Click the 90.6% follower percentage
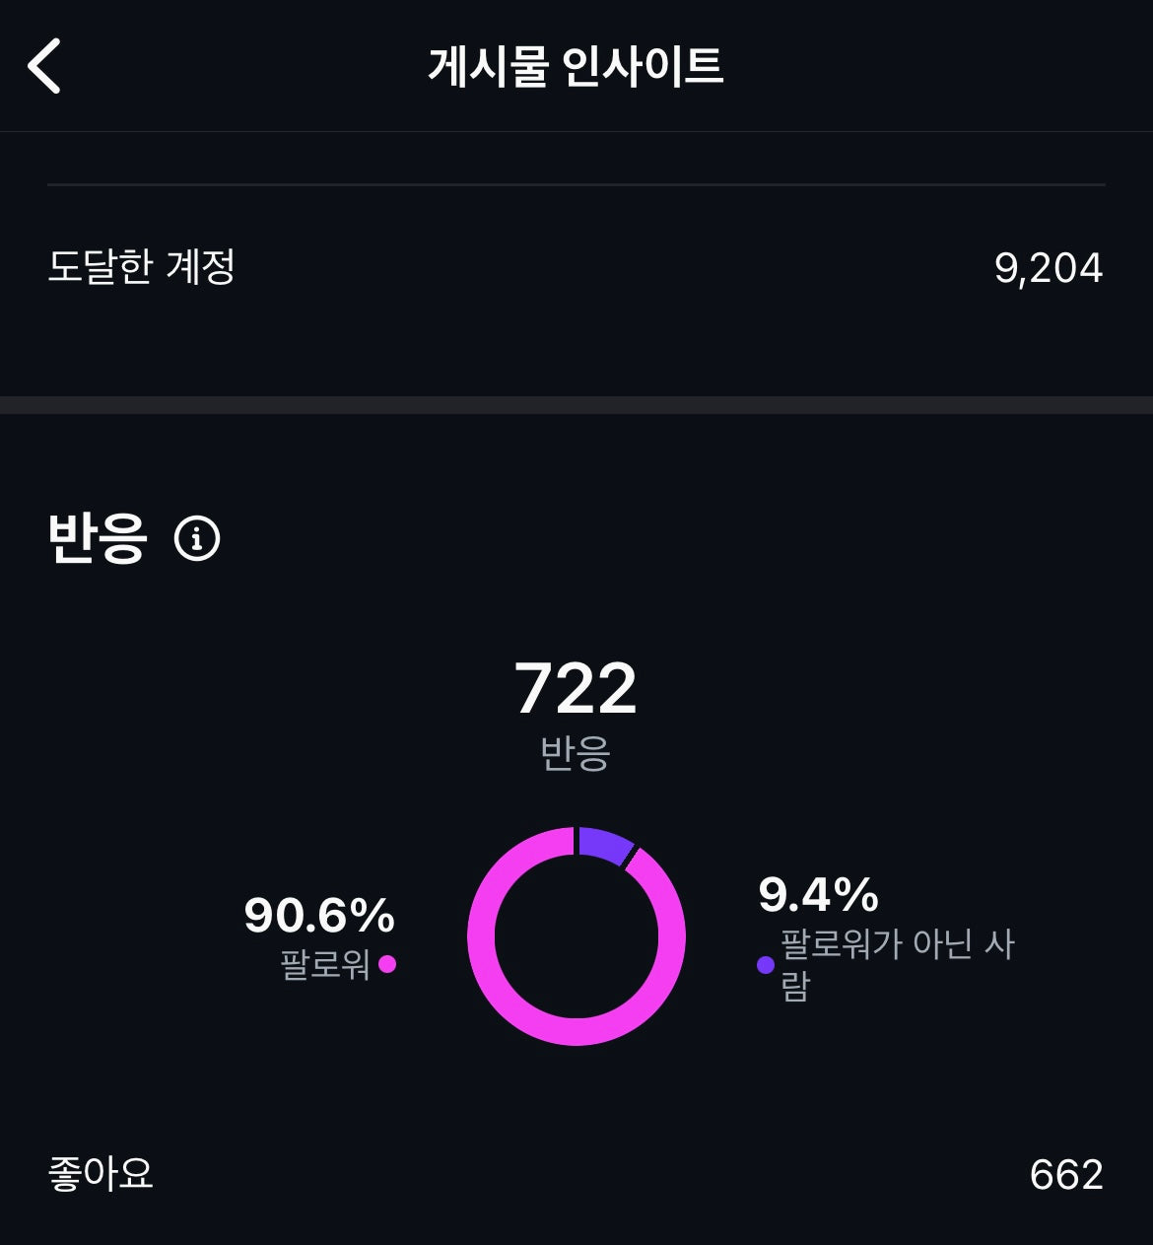 point(319,915)
